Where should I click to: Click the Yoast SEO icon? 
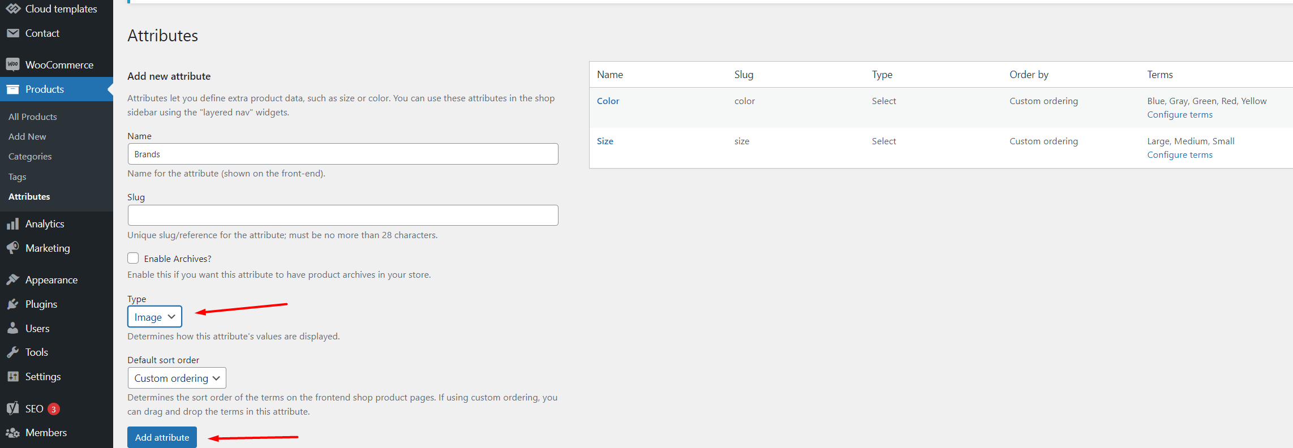13,408
